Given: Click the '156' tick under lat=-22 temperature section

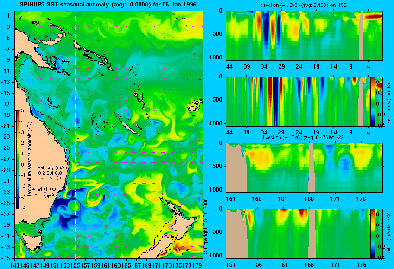Looking at the screenshot, I should pyautogui.click(x=257, y=199).
